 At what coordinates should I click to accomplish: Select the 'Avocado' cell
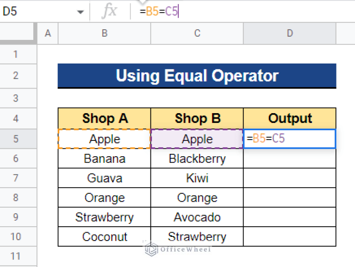[197, 217]
